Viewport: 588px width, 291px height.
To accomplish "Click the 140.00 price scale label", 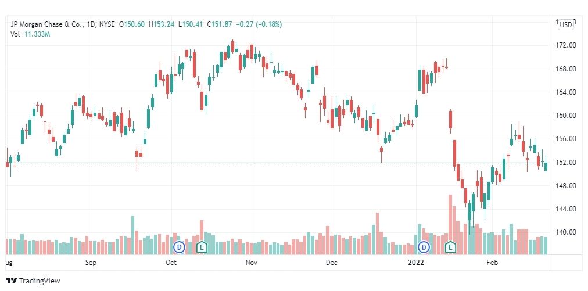I will tap(567, 232).
